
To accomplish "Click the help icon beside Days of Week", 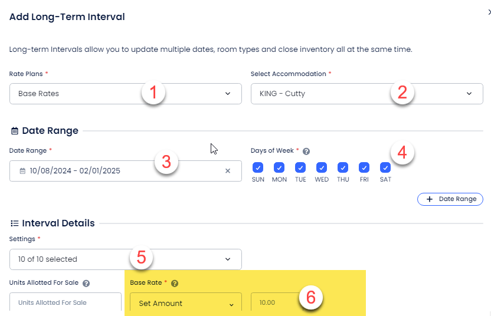I will pos(306,151).
